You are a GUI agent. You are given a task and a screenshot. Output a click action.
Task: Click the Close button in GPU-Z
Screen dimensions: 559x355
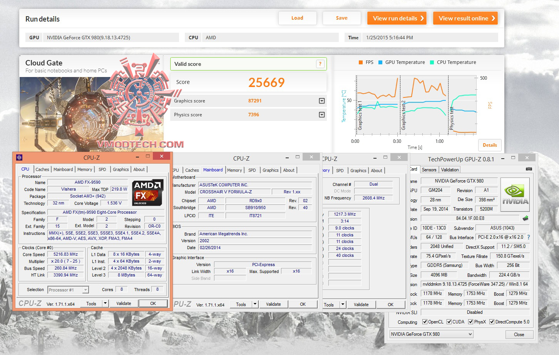519,335
